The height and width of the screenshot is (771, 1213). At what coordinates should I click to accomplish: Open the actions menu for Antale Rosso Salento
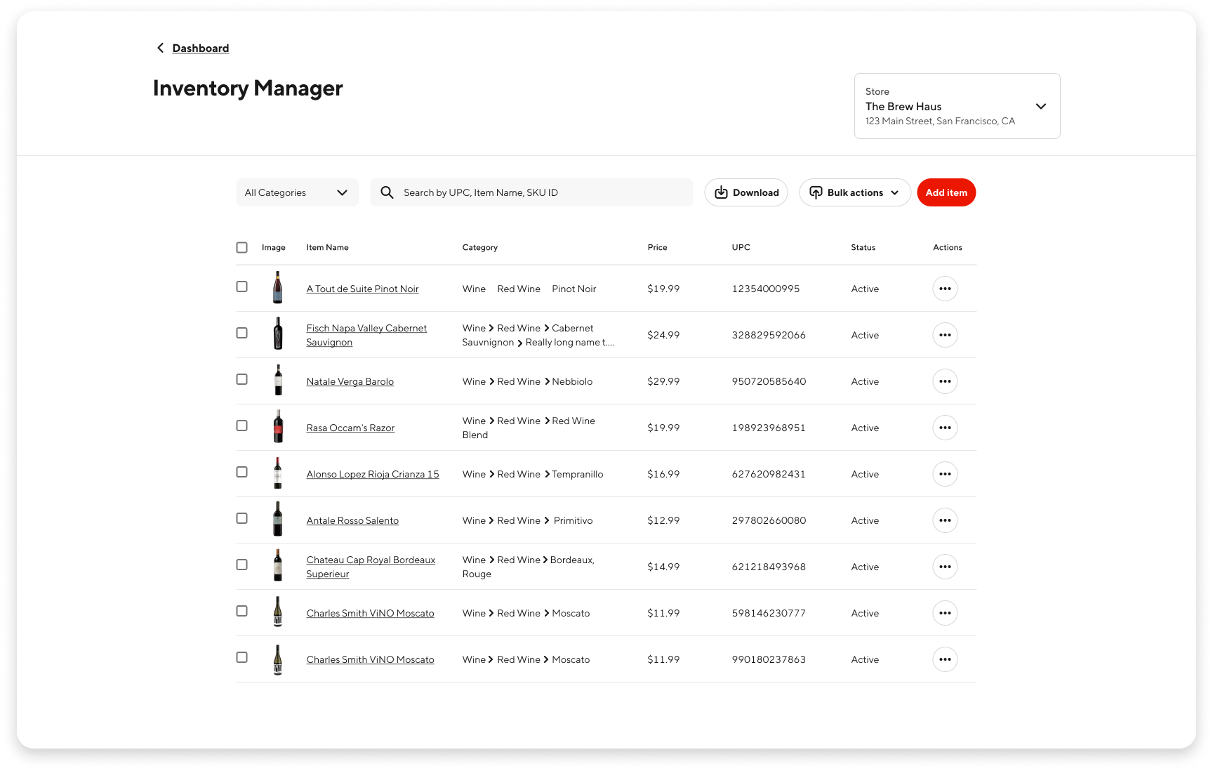tap(945, 520)
